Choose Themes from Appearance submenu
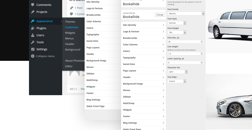Image resolution: width=252 pixels, height=130 pixels. click(x=70, y=22)
